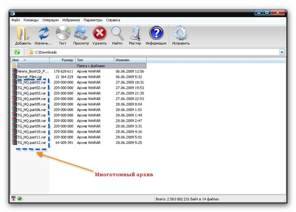Sort by the Размер column header
Screen dimensions: 296x212
click(x=63, y=60)
